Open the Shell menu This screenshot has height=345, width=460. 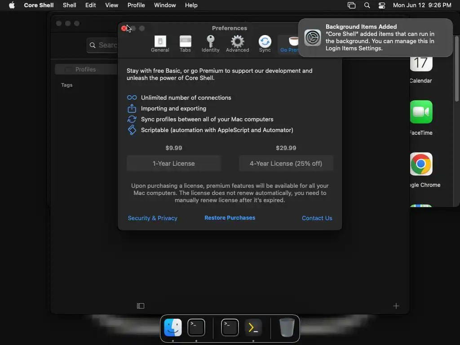70,5
